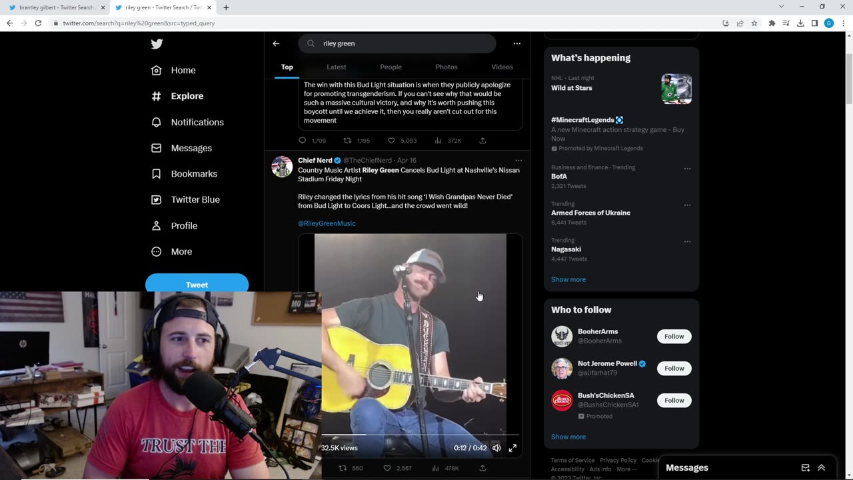This screenshot has width=853, height=480.
Task: Open options for Nagasaki trend
Action: [x=687, y=241]
